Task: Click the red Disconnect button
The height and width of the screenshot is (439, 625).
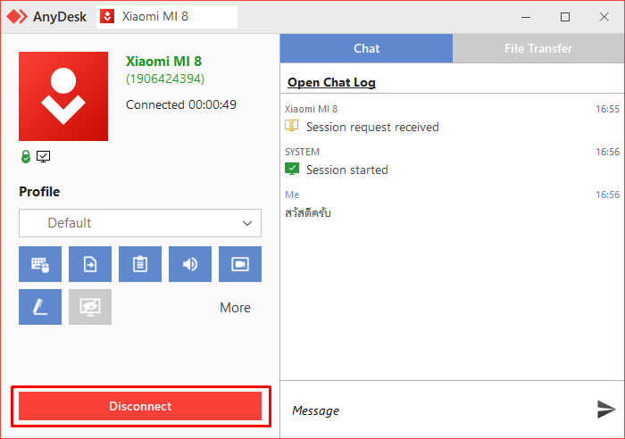Action: pos(140,406)
